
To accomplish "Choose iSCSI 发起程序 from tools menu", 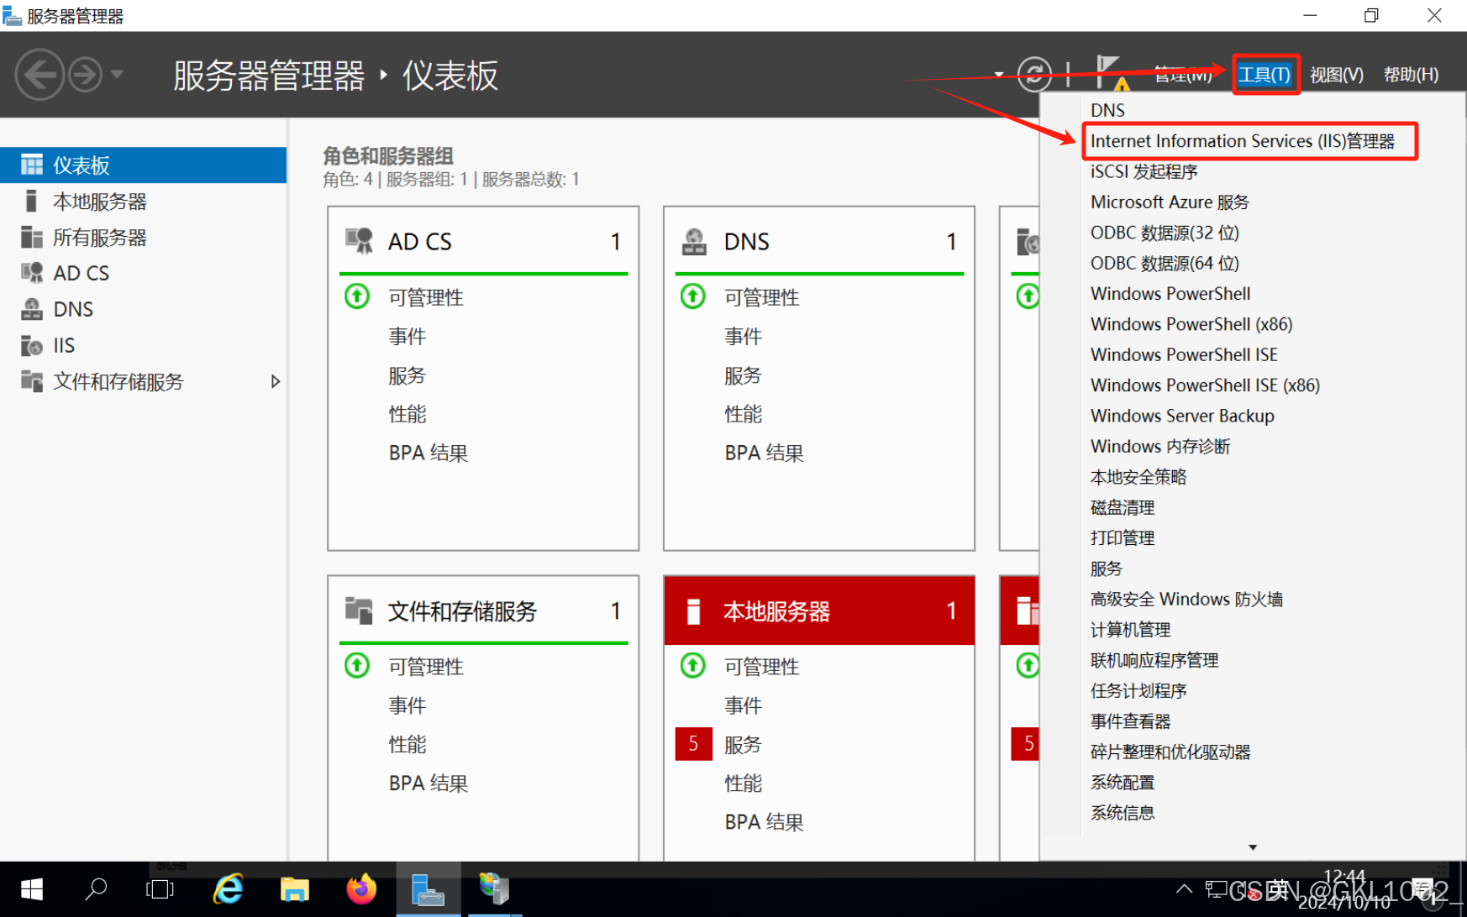I will [1144, 171].
